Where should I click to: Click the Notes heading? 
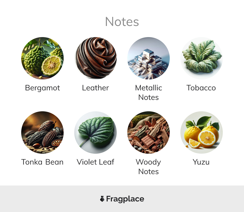point(122,22)
